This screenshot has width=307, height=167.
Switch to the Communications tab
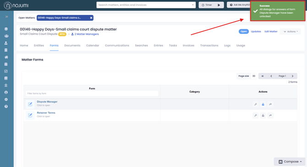(117, 46)
